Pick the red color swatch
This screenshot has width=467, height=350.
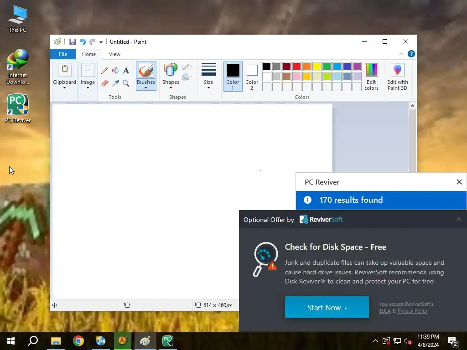[297, 67]
